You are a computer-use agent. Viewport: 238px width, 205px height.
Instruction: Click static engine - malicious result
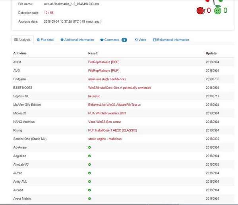point(105,139)
